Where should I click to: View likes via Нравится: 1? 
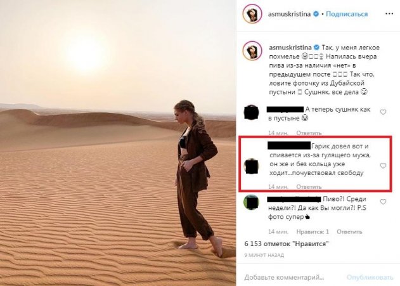click(313, 231)
